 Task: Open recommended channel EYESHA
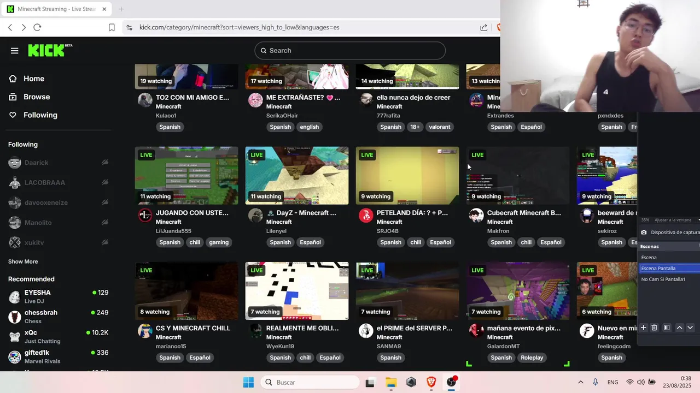(59, 296)
